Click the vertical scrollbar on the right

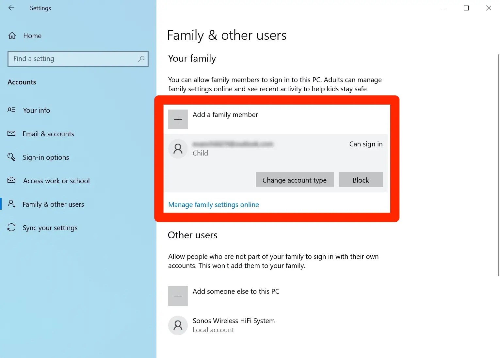click(x=498, y=165)
